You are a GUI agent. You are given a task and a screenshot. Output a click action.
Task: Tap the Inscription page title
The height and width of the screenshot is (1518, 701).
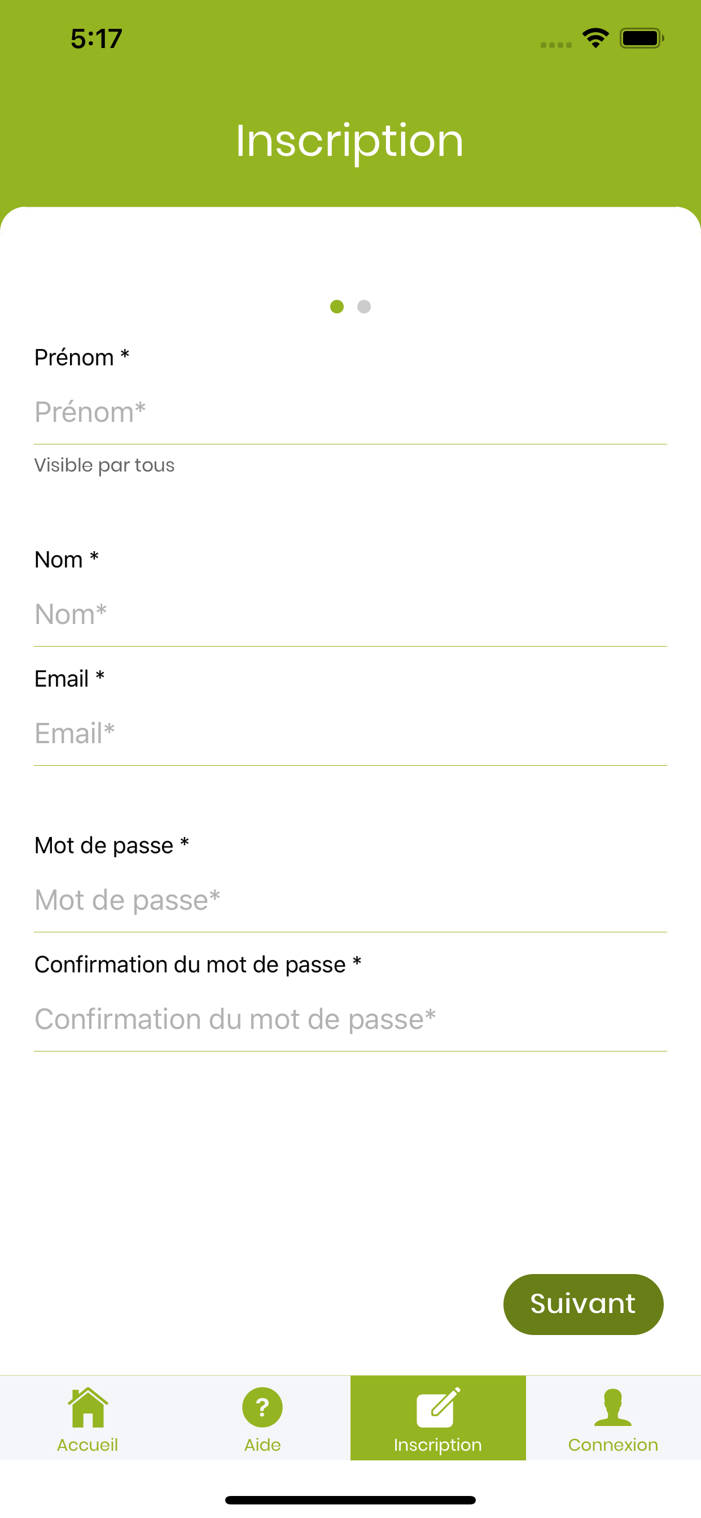[x=350, y=141]
